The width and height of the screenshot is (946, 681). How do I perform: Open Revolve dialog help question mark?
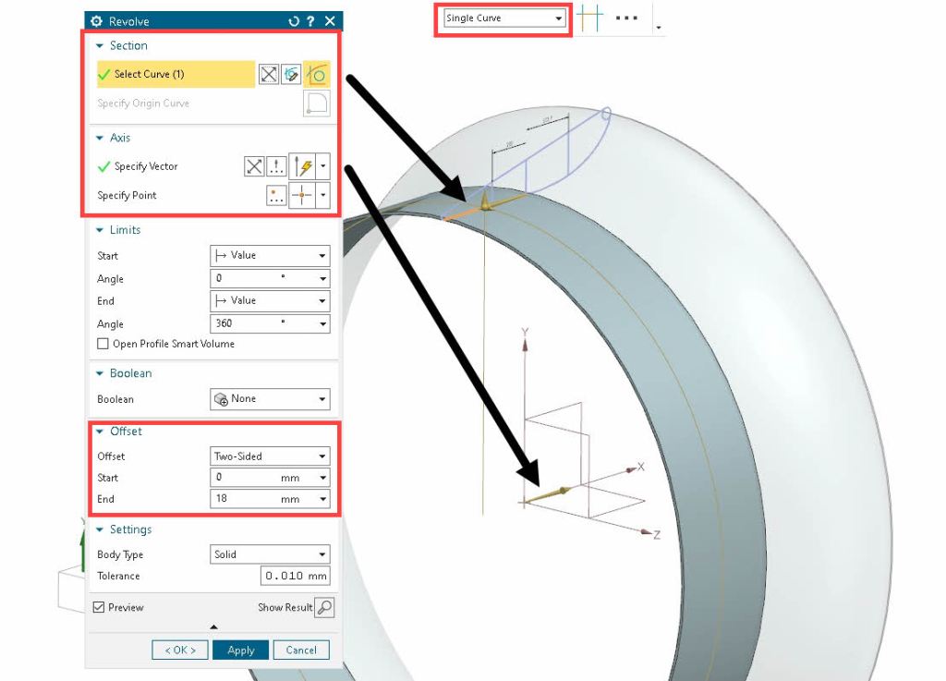[x=311, y=21]
